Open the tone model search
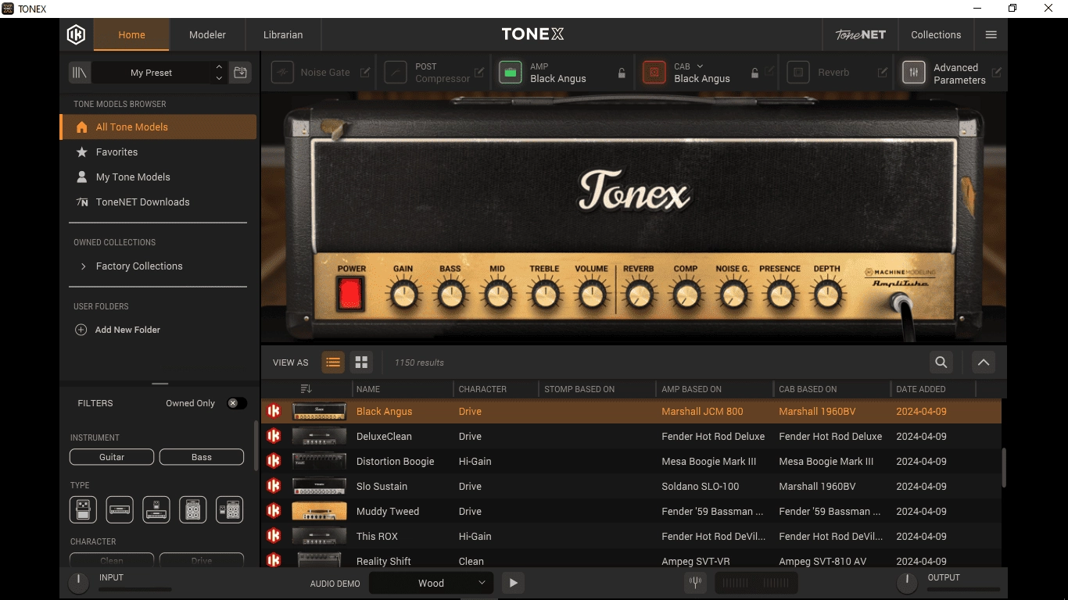 click(941, 362)
